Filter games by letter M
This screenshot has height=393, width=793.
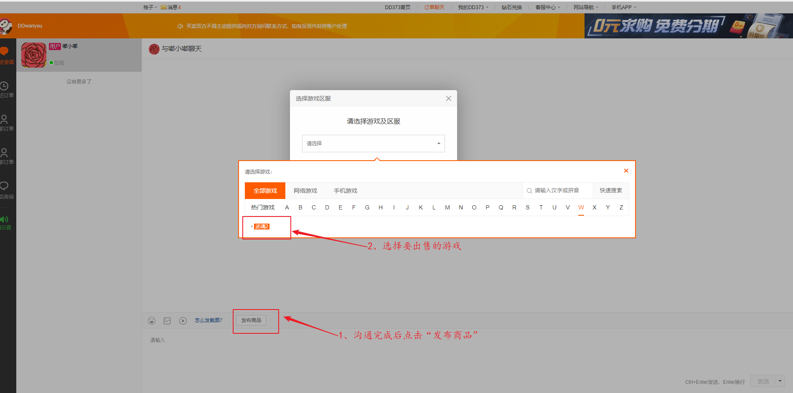(x=447, y=207)
